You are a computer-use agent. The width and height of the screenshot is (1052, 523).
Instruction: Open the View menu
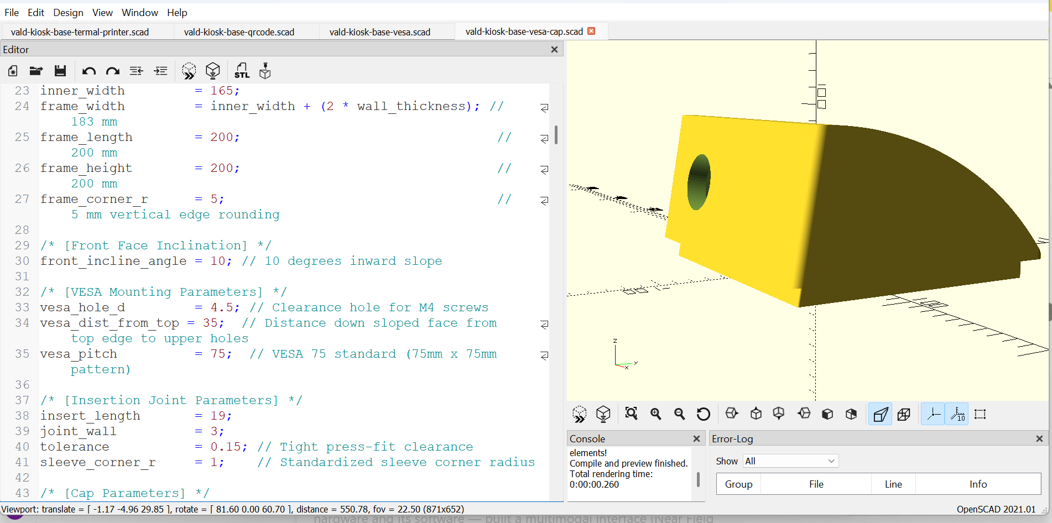102,12
